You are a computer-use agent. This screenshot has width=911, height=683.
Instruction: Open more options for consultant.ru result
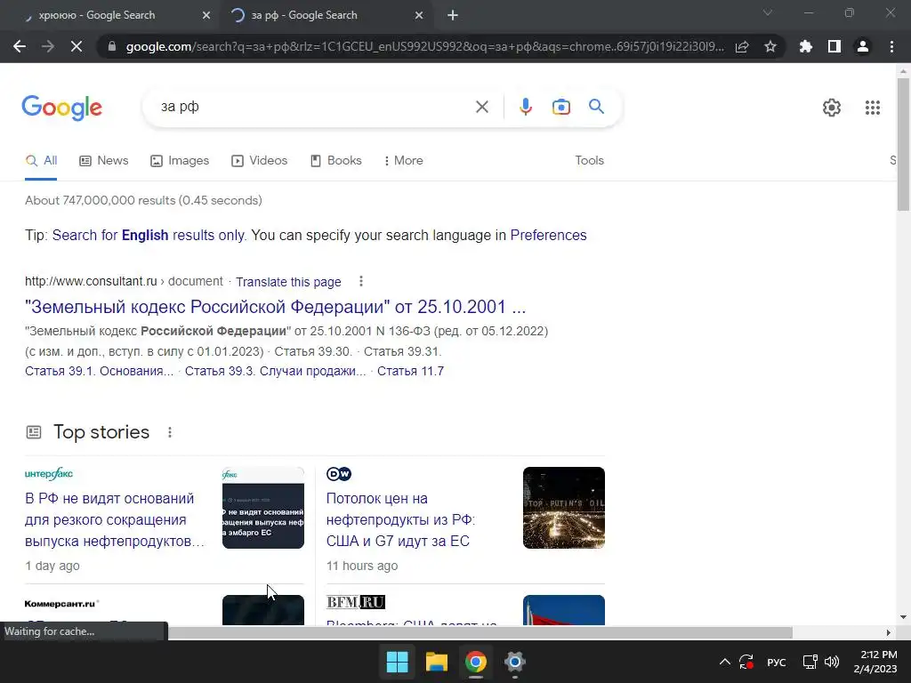click(x=361, y=281)
